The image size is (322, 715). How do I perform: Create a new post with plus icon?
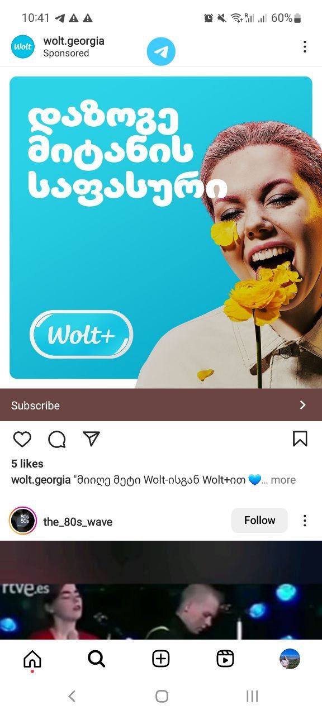tap(161, 659)
